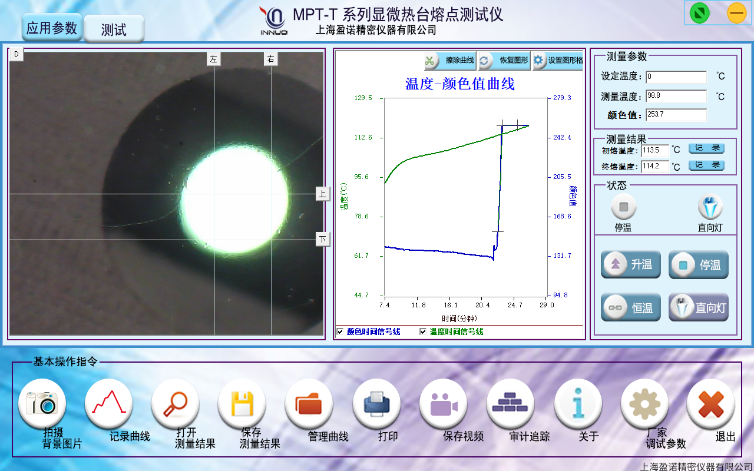Open measurement results with magnifier icon
The height and width of the screenshot is (471, 754).
[176, 403]
